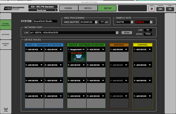Select the SETUP tab
Screen dimensions: 176x114
pos(107,8)
